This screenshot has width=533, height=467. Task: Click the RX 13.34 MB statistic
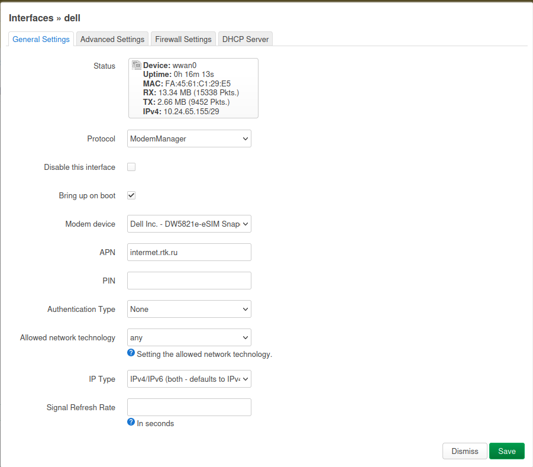[191, 92]
